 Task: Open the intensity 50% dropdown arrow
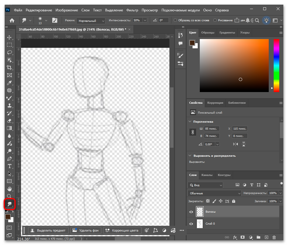pos(145,20)
